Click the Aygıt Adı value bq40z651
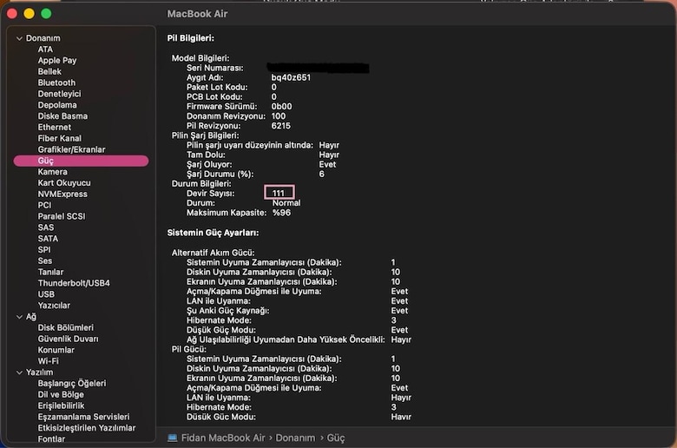Image resolution: width=677 pixels, height=448 pixels. pos(291,78)
